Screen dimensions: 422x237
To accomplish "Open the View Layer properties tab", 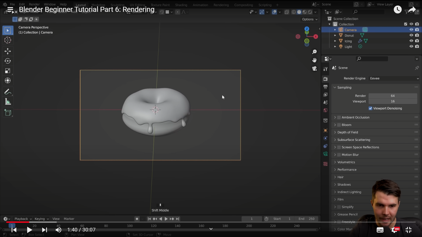I will (325, 95).
